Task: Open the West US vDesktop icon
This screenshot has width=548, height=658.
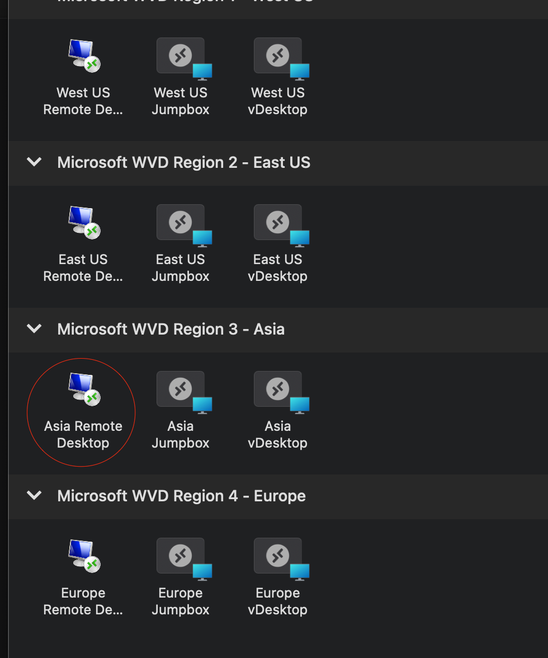Action: (x=281, y=59)
